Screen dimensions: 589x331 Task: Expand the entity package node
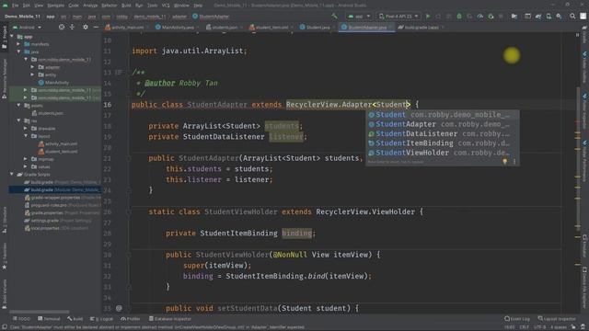[x=32, y=74]
